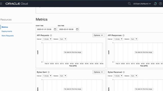The height and width of the screenshot is (91, 163).
Task: Click the Bytes Sent info icon
Action: (49, 72)
